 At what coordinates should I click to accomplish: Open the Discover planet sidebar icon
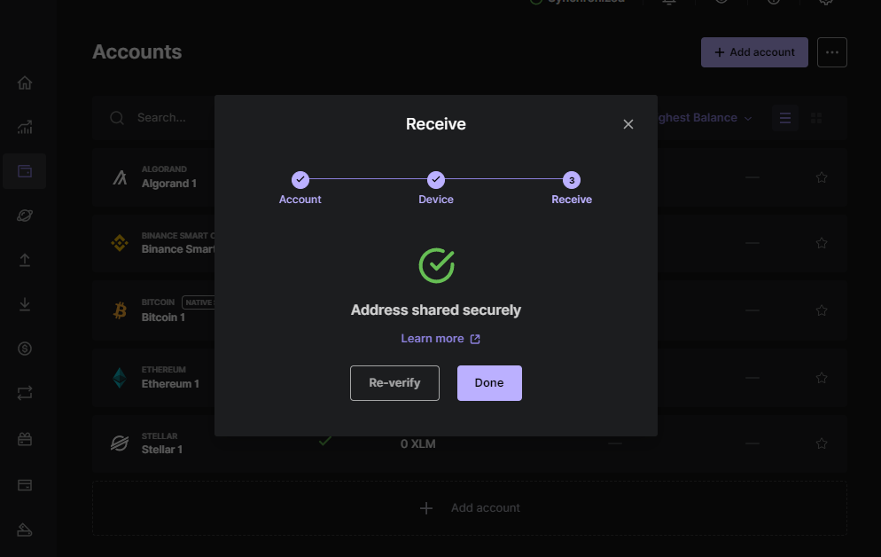[25, 216]
